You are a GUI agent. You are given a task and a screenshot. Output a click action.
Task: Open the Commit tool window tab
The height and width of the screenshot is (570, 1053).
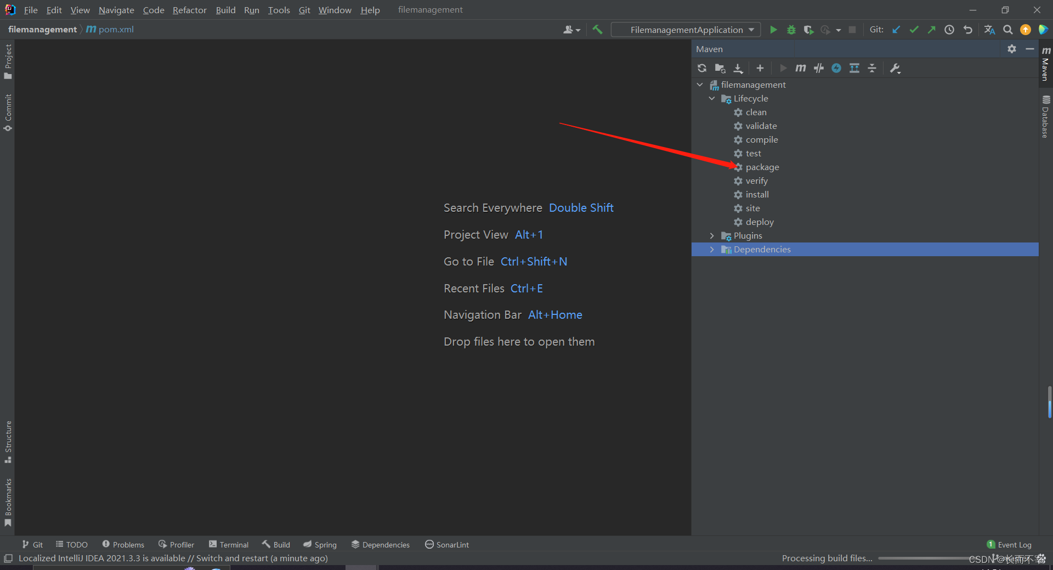8,112
